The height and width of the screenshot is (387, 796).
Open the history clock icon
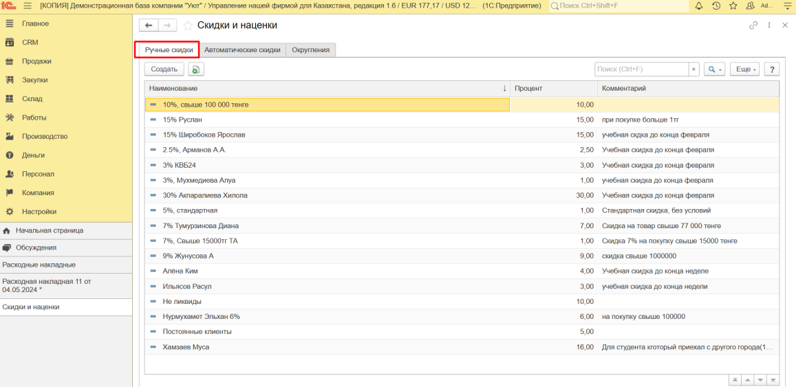(716, 6)
